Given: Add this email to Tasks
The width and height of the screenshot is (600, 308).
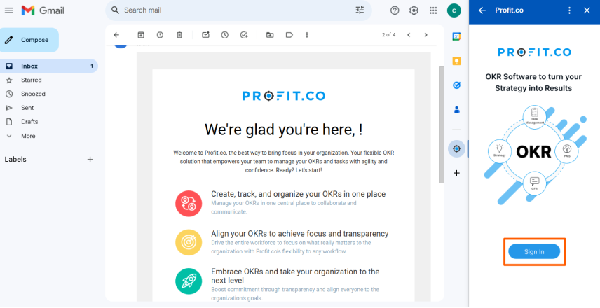Looking at the screenshot, I should pos(244,35).
